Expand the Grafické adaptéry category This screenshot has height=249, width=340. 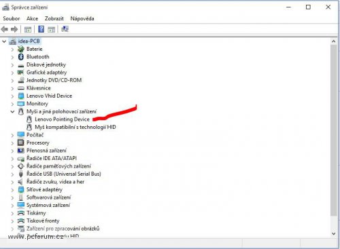(12, 73)
